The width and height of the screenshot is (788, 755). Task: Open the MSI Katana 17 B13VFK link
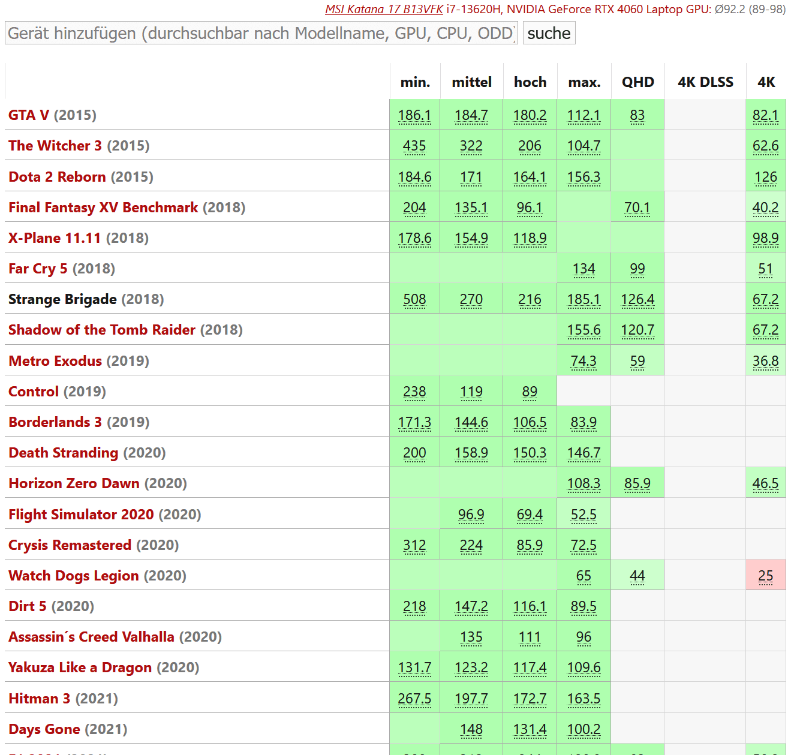tap(384, 9)
